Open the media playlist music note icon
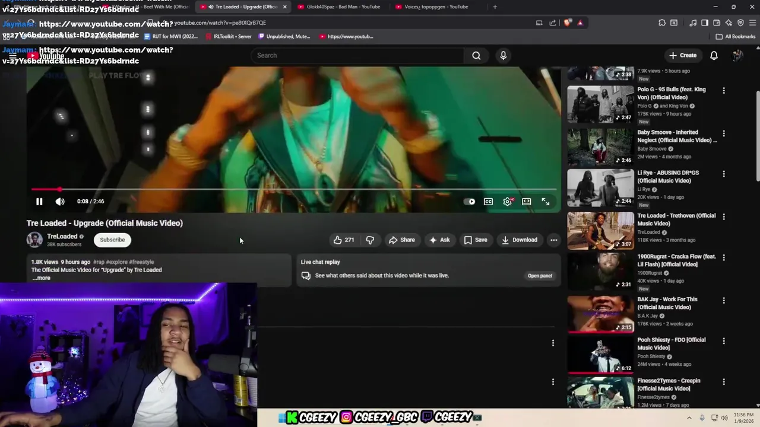The image size is (760, 427). [693, 23]
